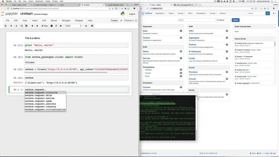Open the cell type Code dropdown
The image size is (279, 157).
73,26
